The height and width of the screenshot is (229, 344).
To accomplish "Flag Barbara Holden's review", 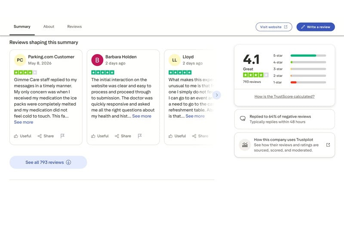I will point(139,136).
